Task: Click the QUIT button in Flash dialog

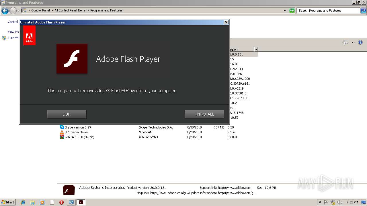Action: [x=67, y=114]
